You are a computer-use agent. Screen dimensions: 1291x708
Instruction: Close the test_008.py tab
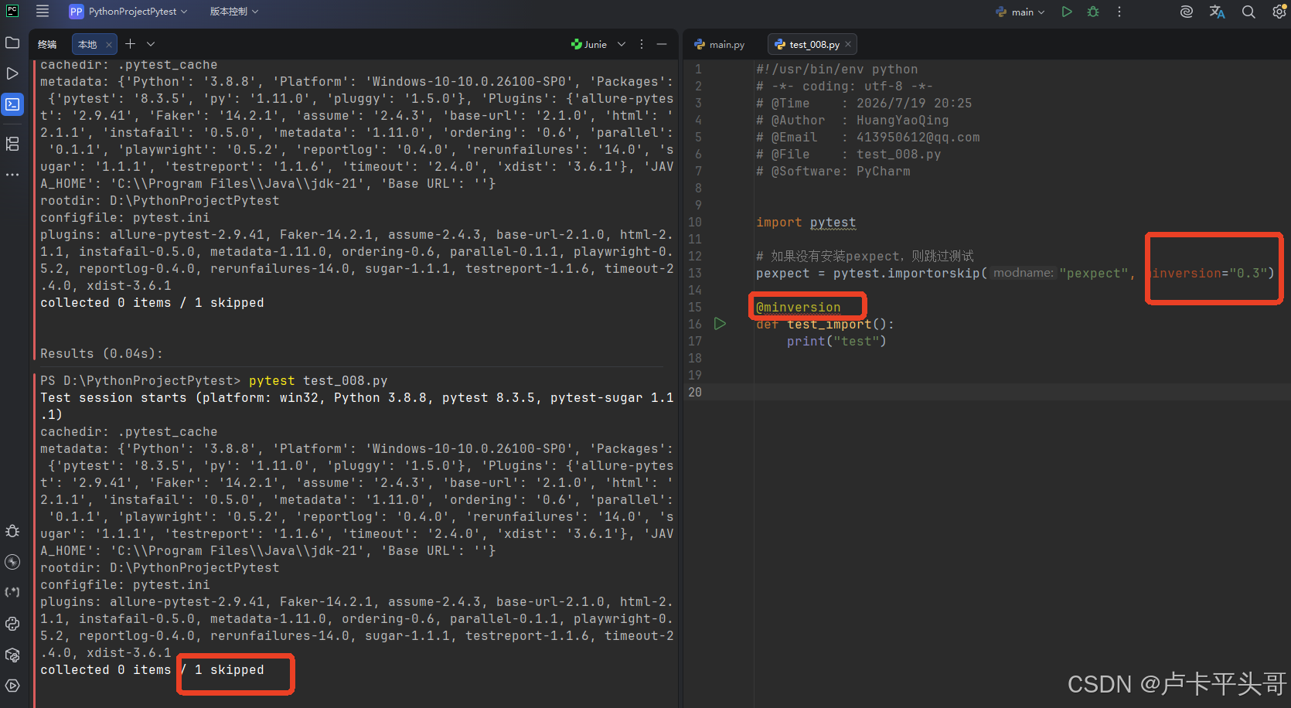(848, 44)
